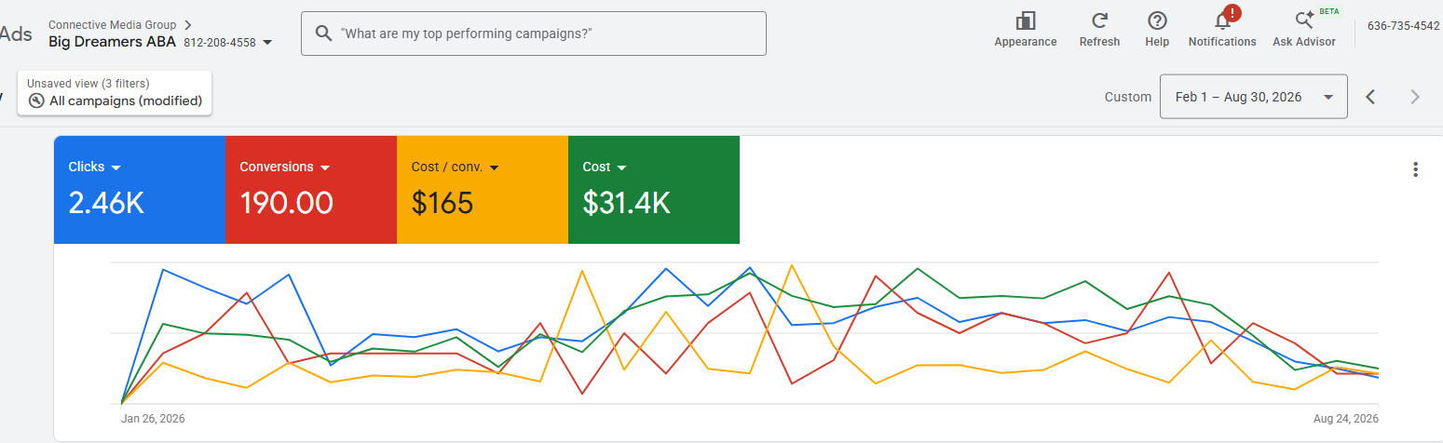Click the Aug 24, 2026 axis label
Image resolution: width=1443 pixels, height=443 pixels.
click(1345, 419)
